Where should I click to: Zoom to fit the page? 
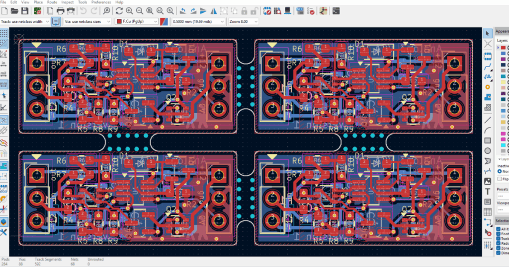click(x=150, y=11)
